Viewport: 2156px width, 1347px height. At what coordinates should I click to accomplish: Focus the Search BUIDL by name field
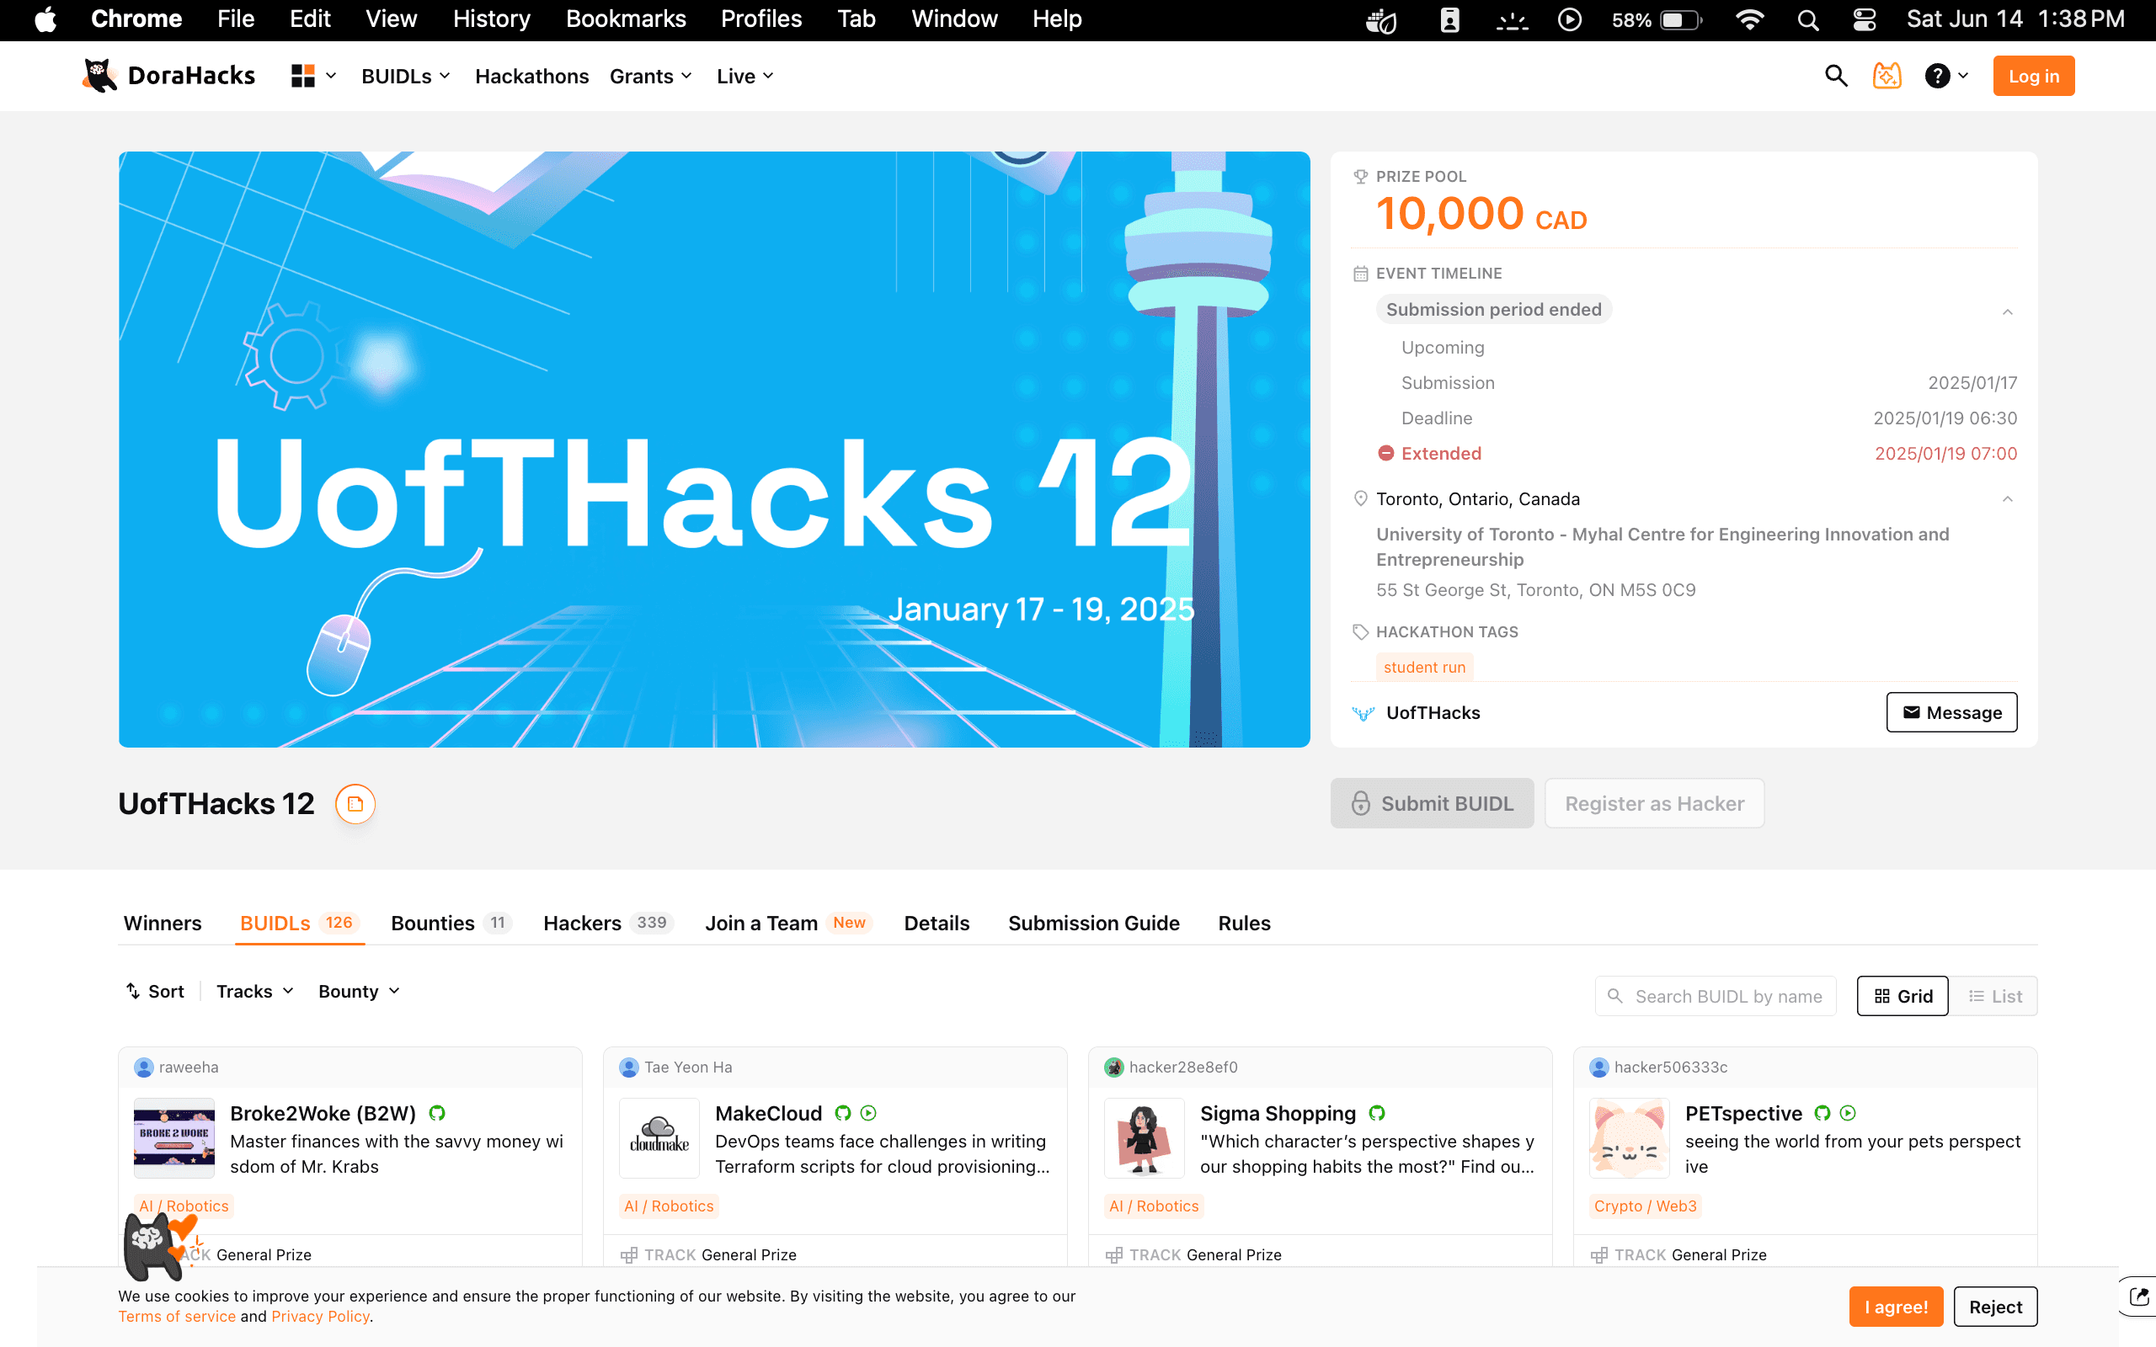point(1715,996)
